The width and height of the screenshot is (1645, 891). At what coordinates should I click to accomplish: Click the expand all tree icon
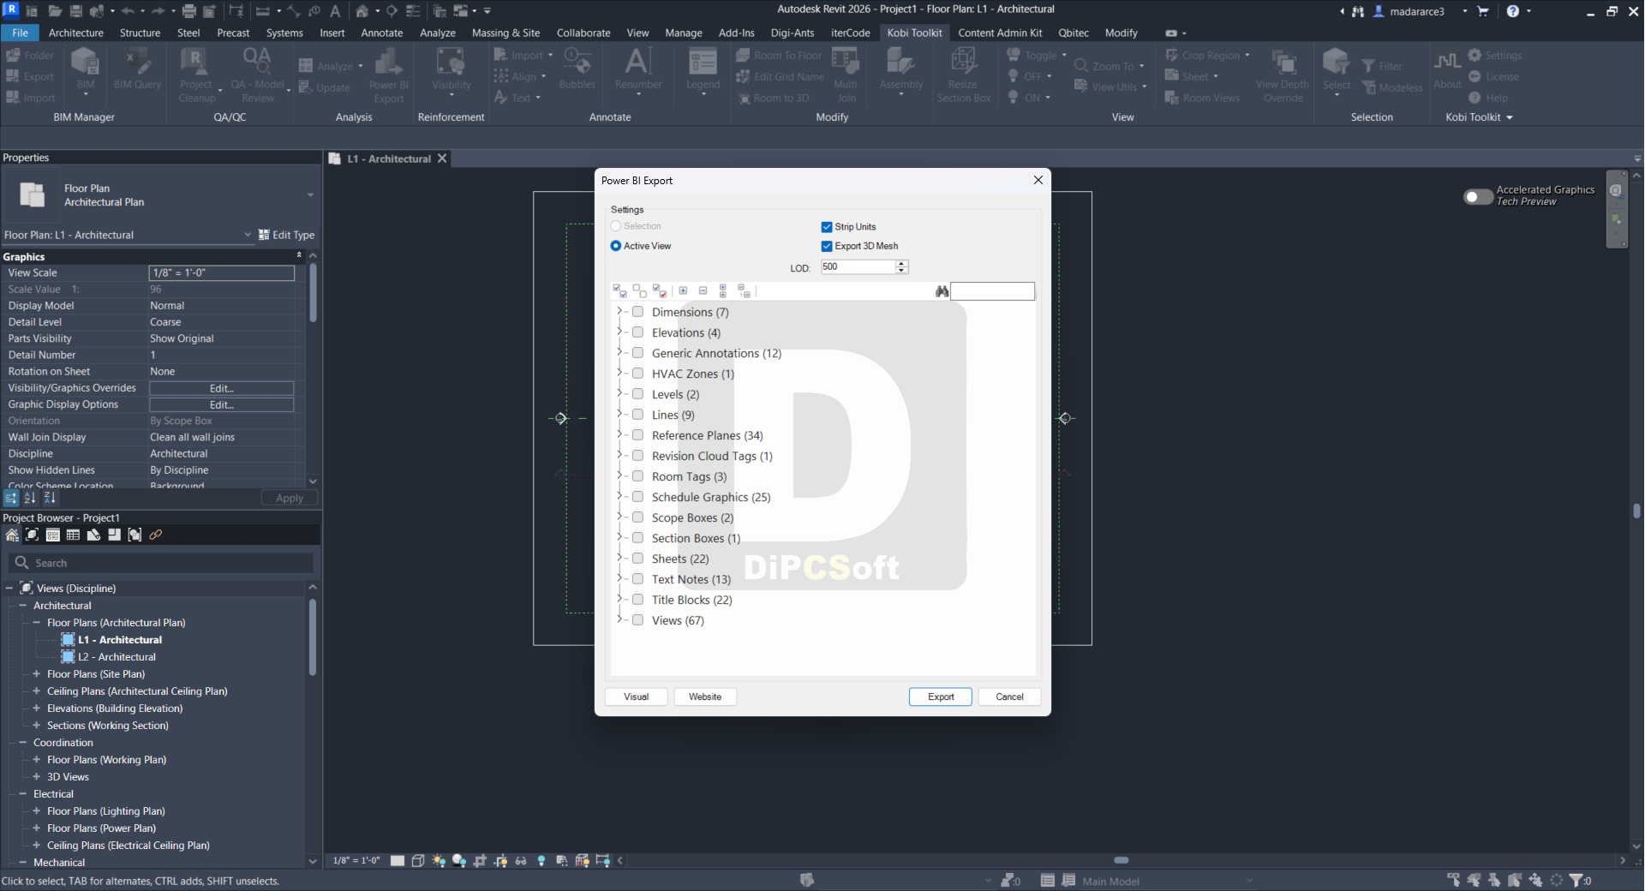tap(723, 291)
